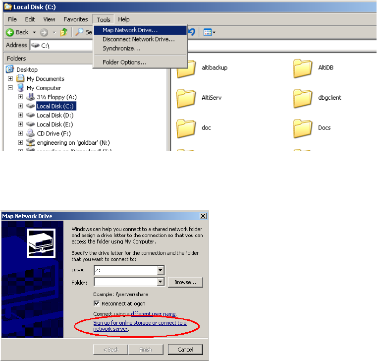Click the engineering network drive icon
This screenshot has width=377, height=361.
tap(30, 142)
